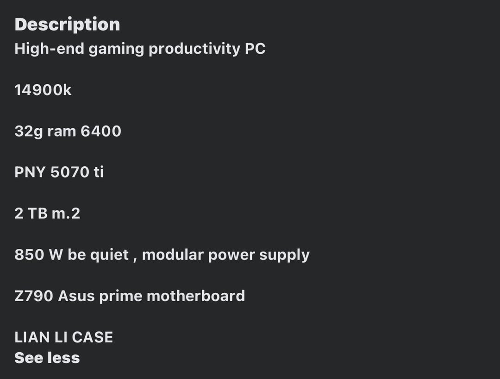Click the Description heading
The width and height of the screenshot is (500, 379).
tap(67, 25)
